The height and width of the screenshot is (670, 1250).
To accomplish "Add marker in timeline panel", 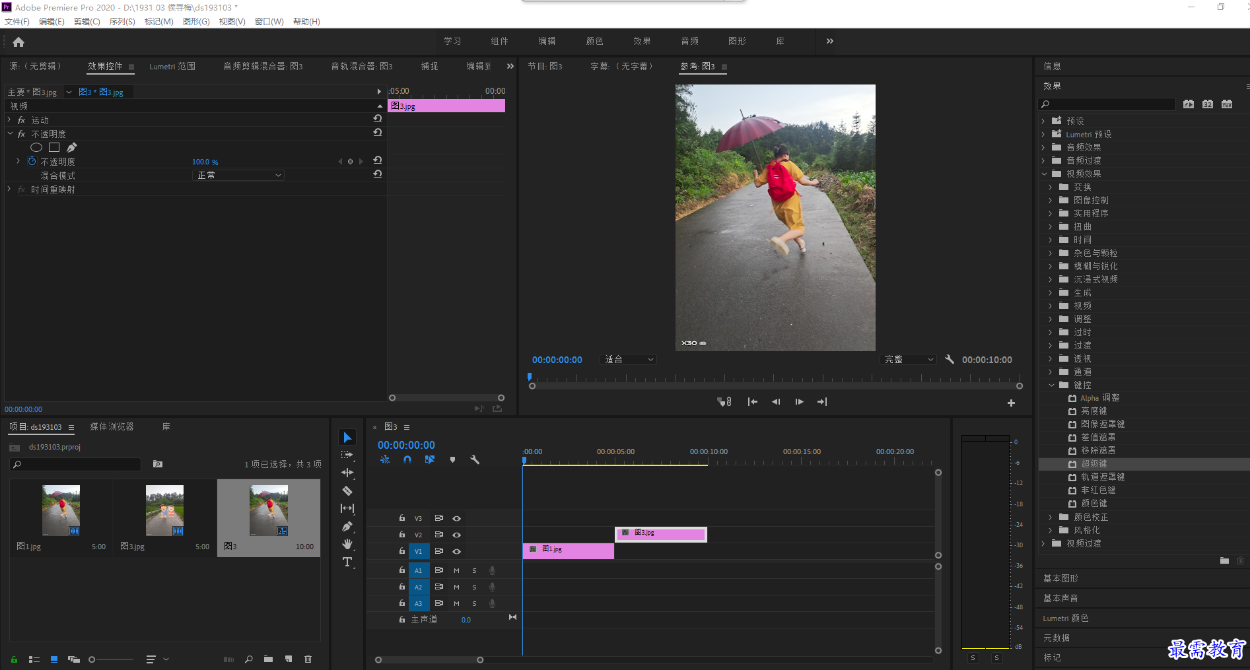I will click(452, 459).
